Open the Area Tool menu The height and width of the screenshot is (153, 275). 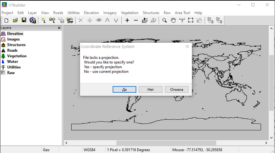[x=183, y=13]
